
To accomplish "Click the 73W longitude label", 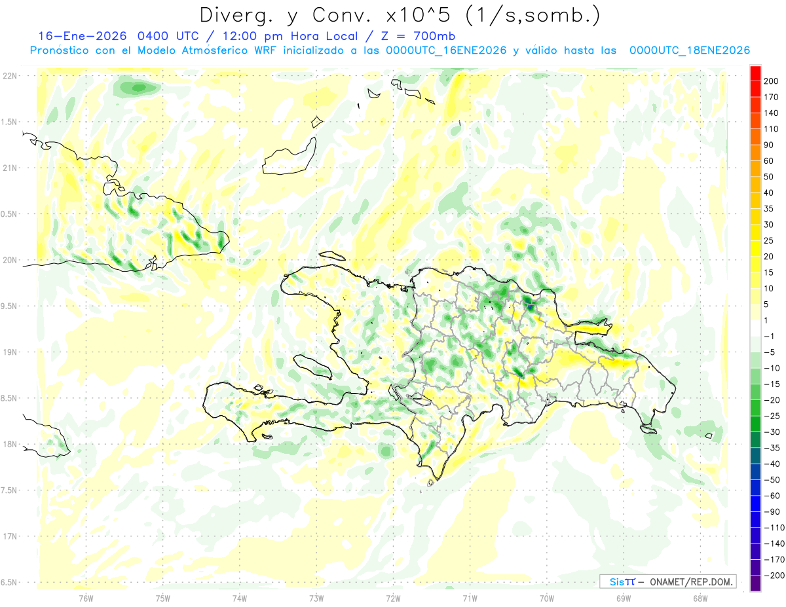I will coord(316,598).
